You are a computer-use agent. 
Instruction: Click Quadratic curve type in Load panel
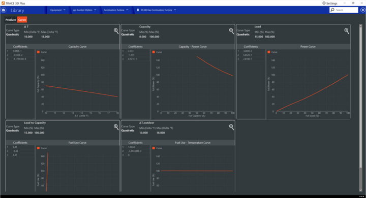click(x=243, y=35)
